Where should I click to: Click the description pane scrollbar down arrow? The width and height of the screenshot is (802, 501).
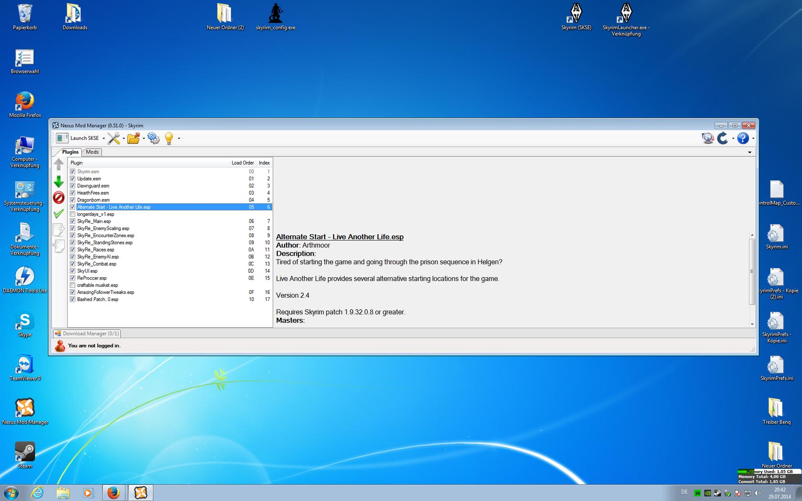[752, 324]
